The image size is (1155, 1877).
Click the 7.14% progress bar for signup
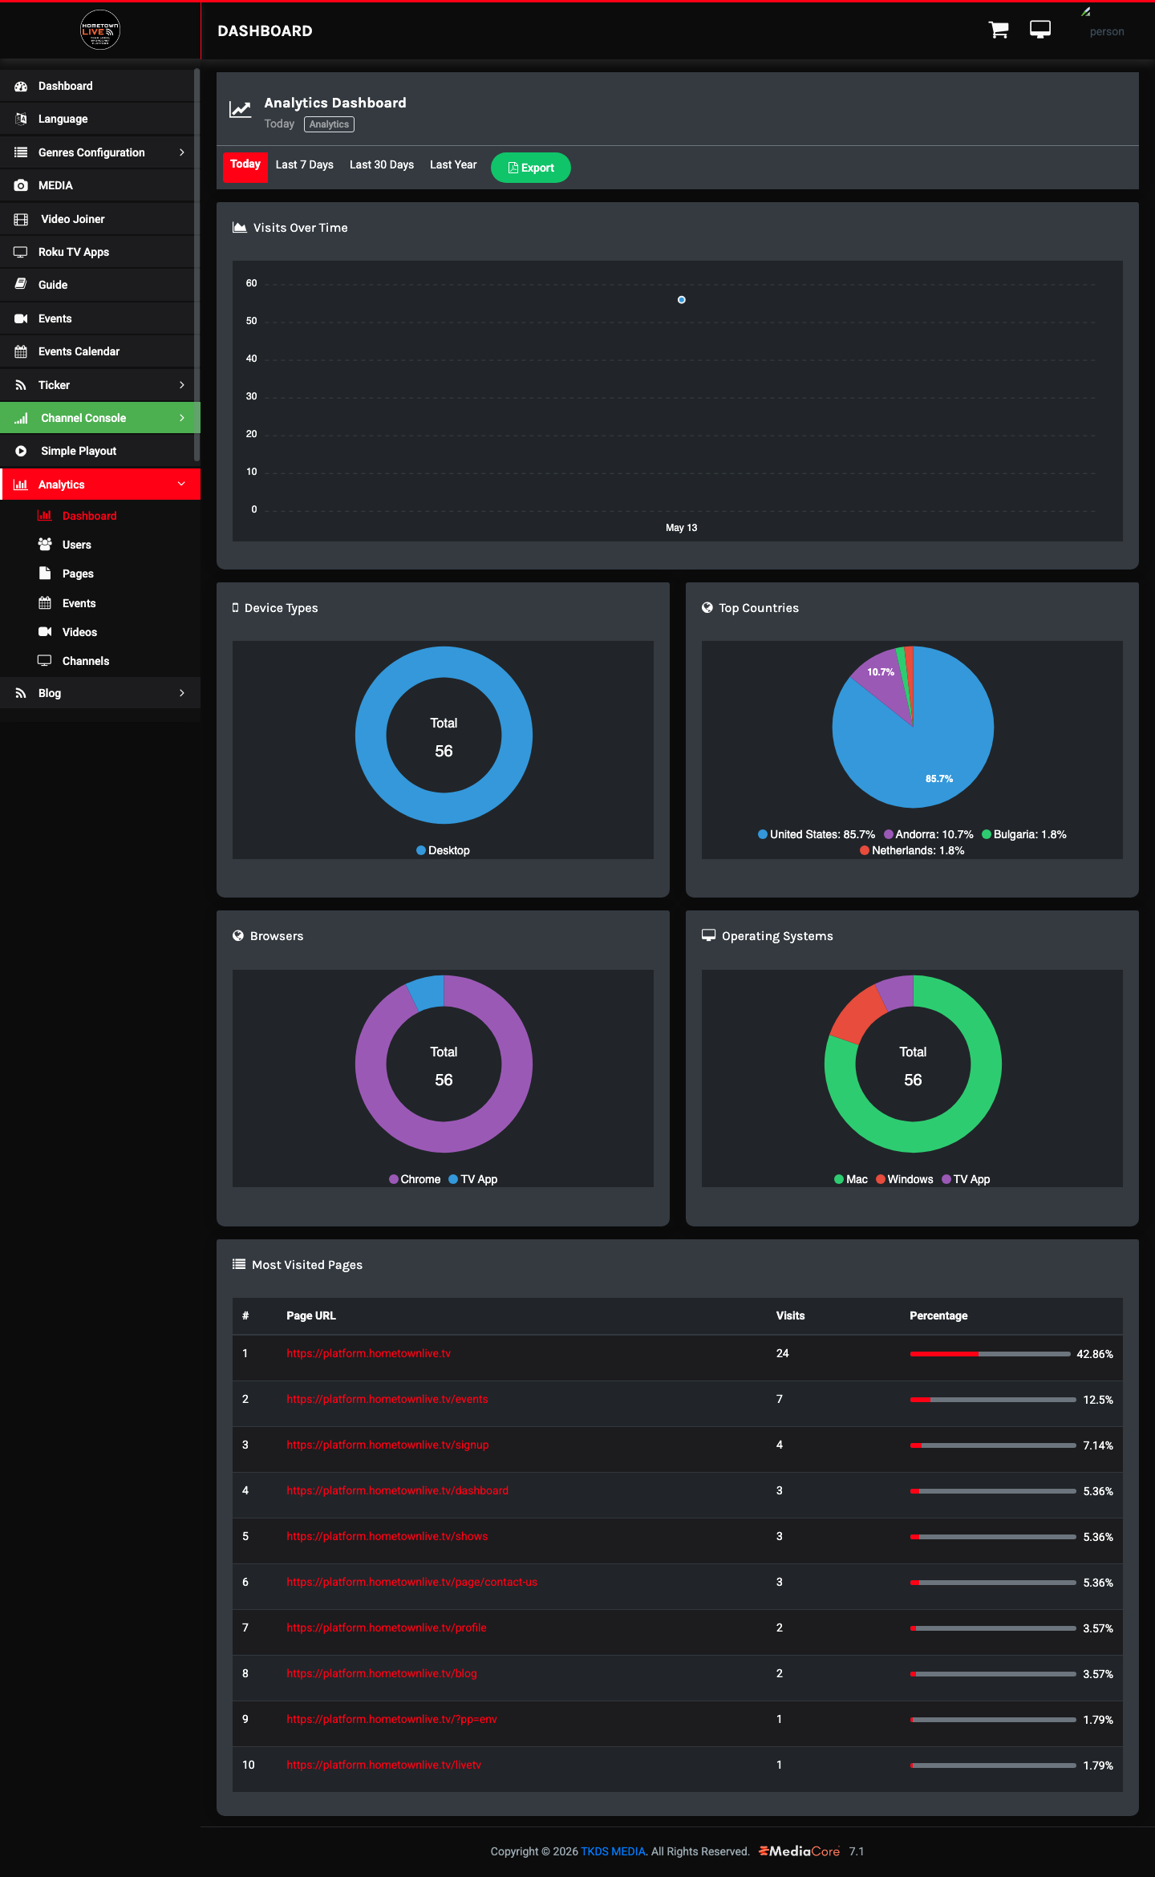click(x=993, y=1445)
